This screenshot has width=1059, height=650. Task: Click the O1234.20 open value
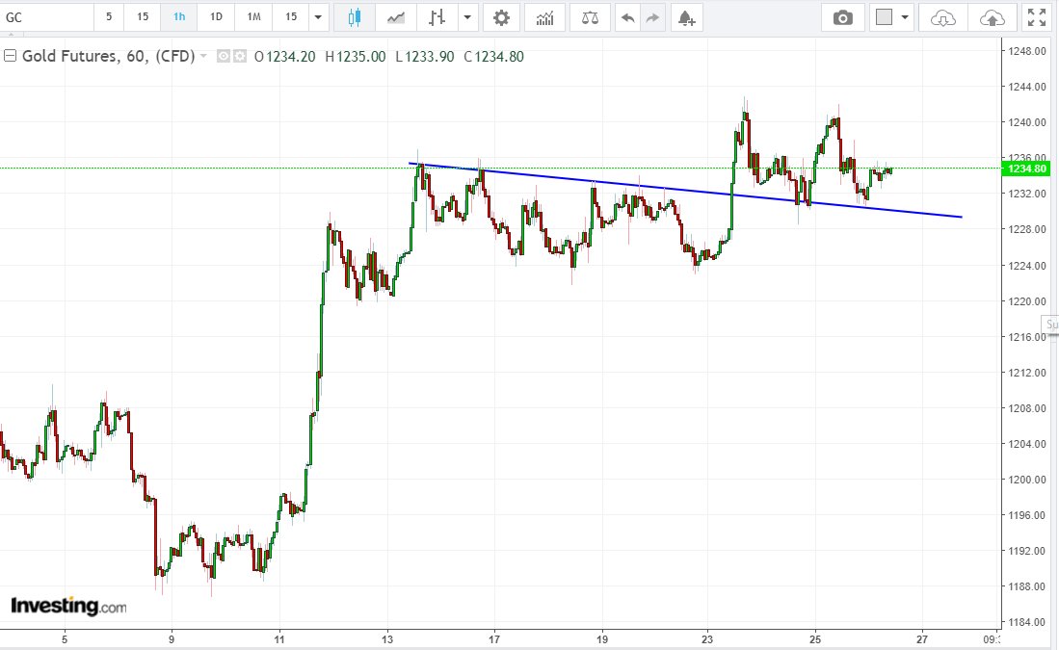tap(284, 57)
